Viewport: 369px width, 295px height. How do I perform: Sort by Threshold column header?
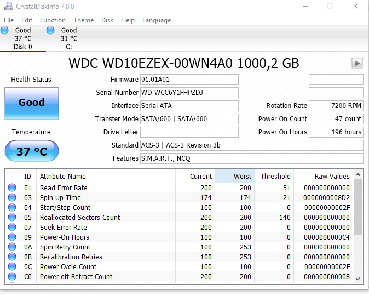(274, 176)
